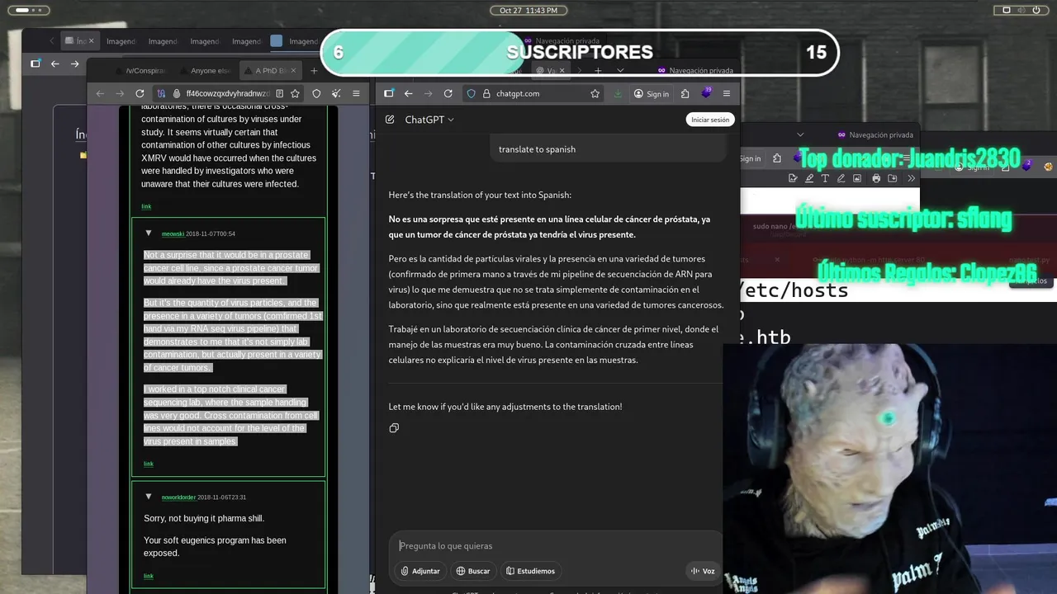Screen dimensions: 1057x594
Task: Open permalink under meowski comment
Action: tap(148, 464)
